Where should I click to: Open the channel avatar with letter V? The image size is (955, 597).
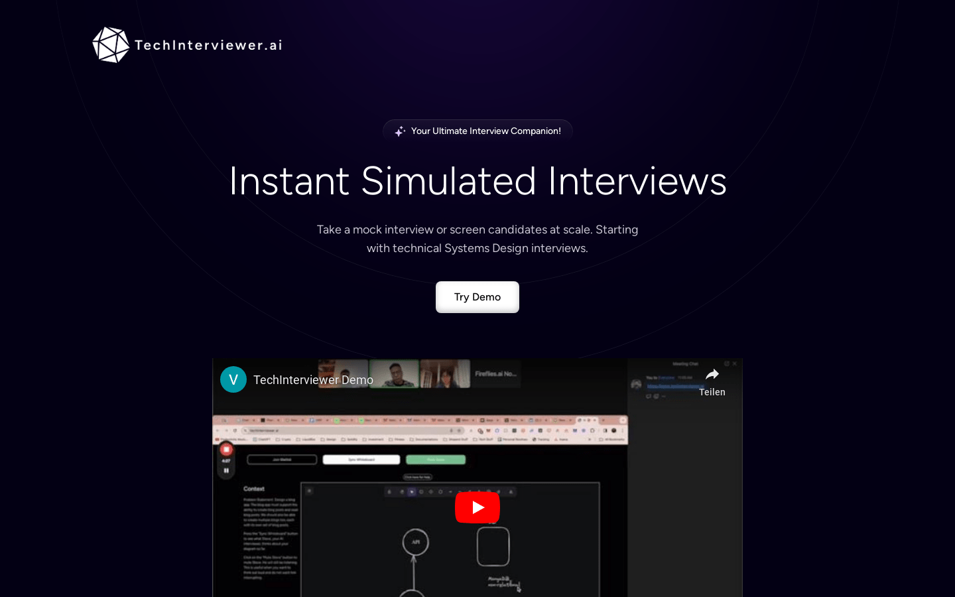[233, 379]
